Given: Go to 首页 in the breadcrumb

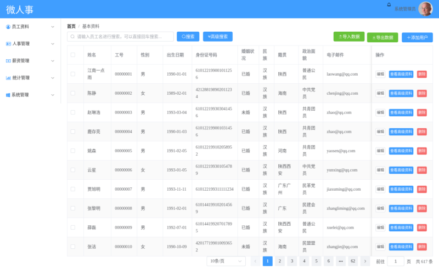Looking at the screenshot, I should pyautogui.click(x=71, y=26).
